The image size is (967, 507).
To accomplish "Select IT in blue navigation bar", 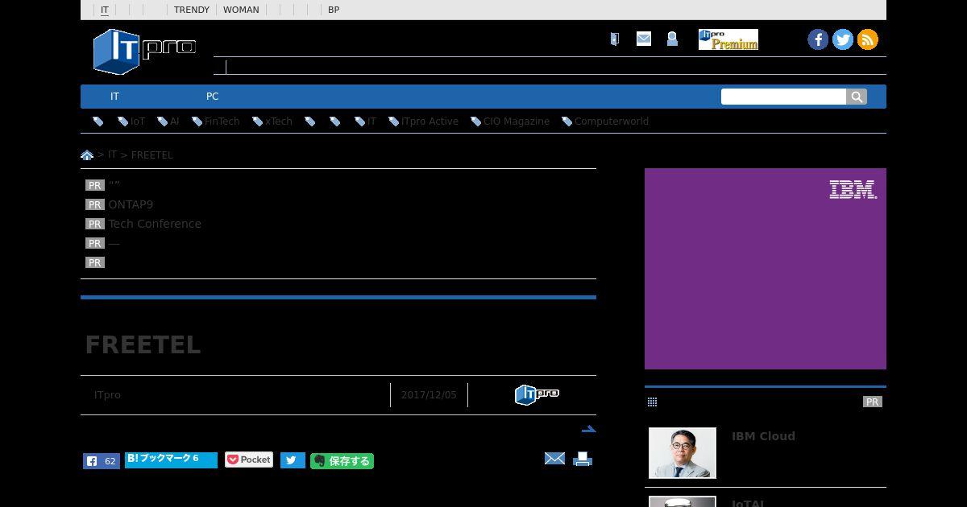I will (114, 97).
